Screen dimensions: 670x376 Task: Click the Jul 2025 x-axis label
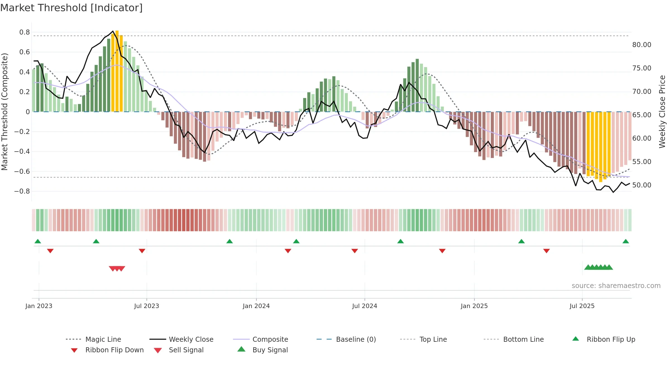click(x=582, y=306)
